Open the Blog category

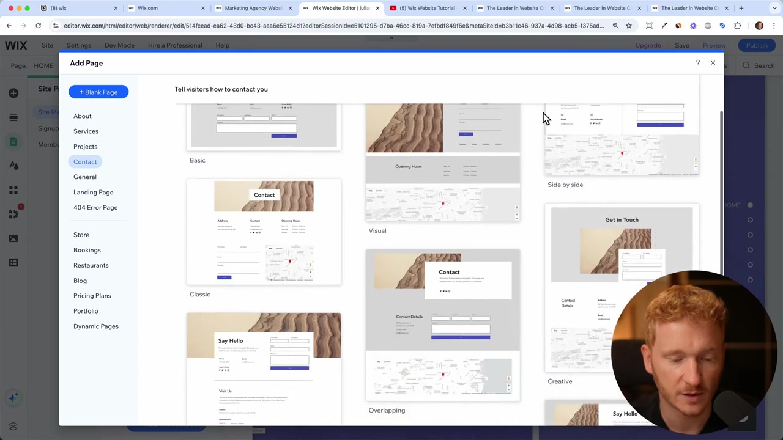click(80, 280)
